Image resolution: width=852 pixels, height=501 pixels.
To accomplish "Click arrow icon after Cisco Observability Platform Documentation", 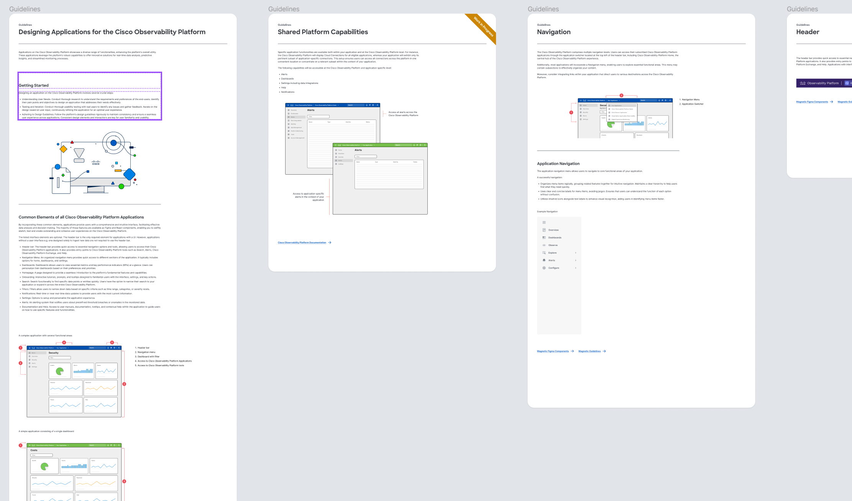I will click(330, 242).
